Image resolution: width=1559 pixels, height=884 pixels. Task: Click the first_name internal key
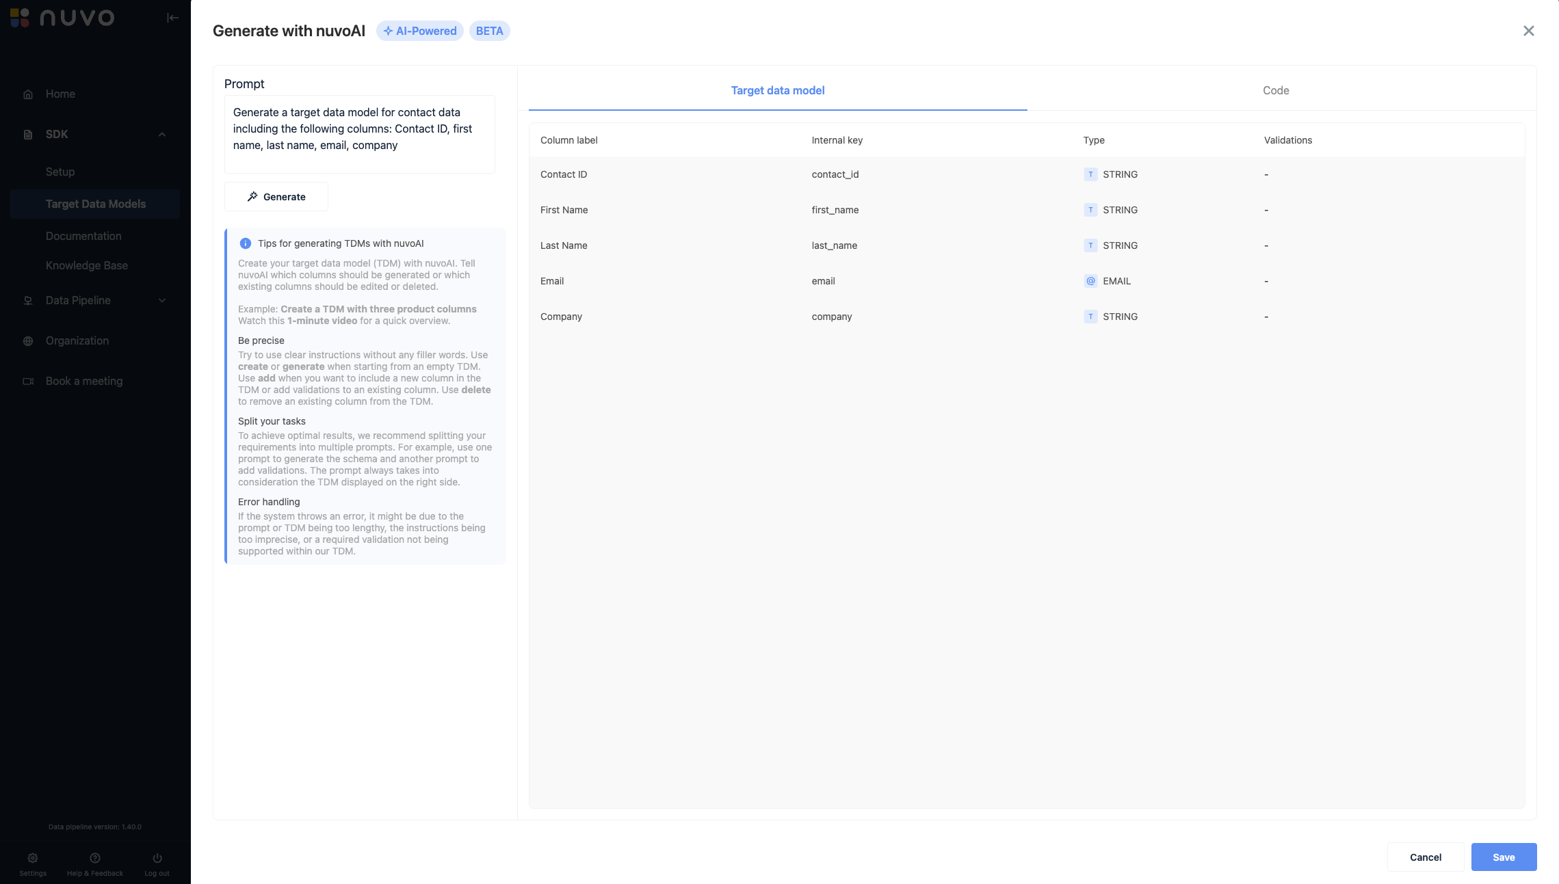pyautogui.click(x=835, y=210)
